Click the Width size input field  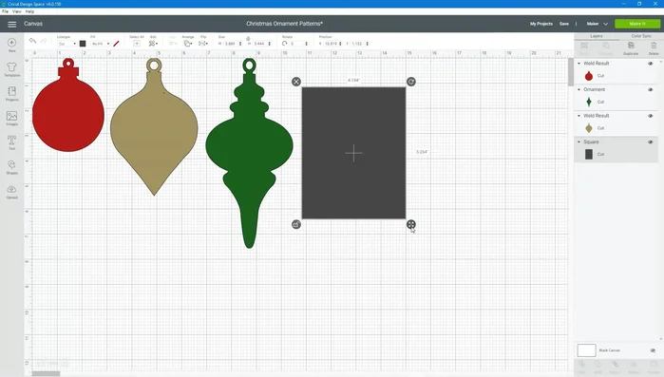click(232, 44)
